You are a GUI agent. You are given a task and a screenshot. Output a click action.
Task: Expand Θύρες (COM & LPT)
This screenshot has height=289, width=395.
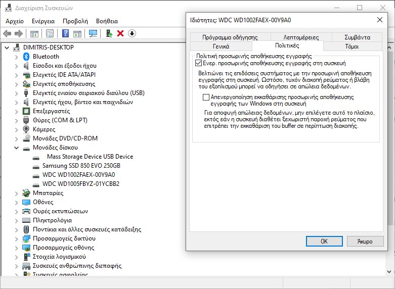pos(16,120)
